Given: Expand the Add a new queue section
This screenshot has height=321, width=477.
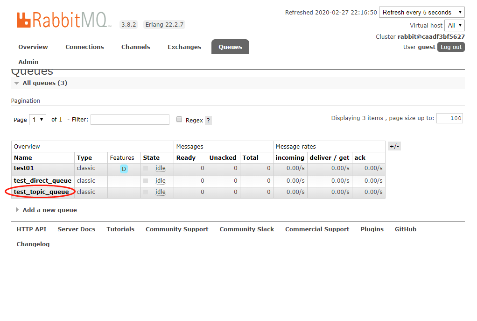Looking at the screenshot, I should [x=46, y=210].
